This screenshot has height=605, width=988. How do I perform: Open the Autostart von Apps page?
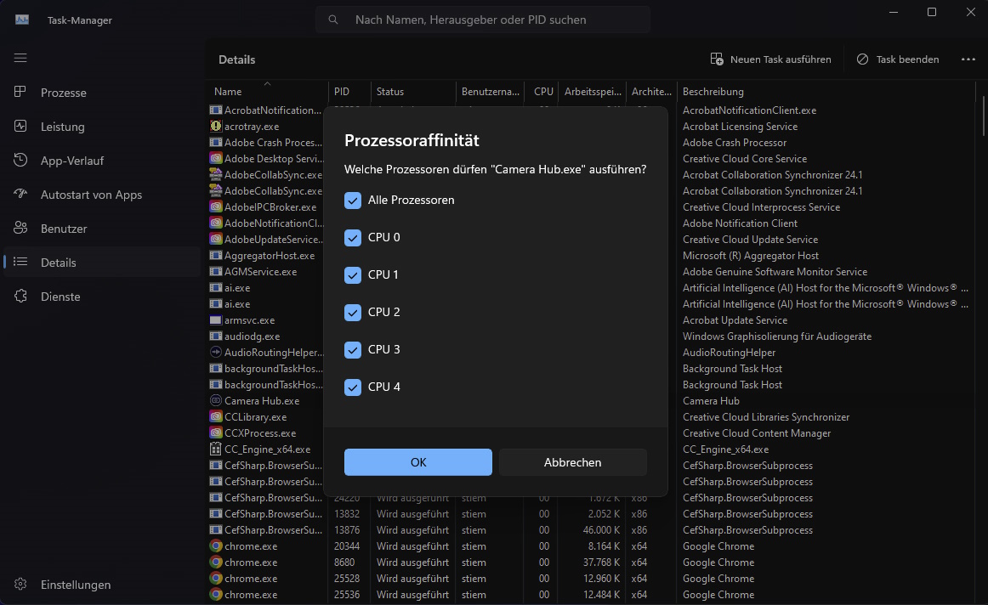pyautogui.click(x=102, y=195)
